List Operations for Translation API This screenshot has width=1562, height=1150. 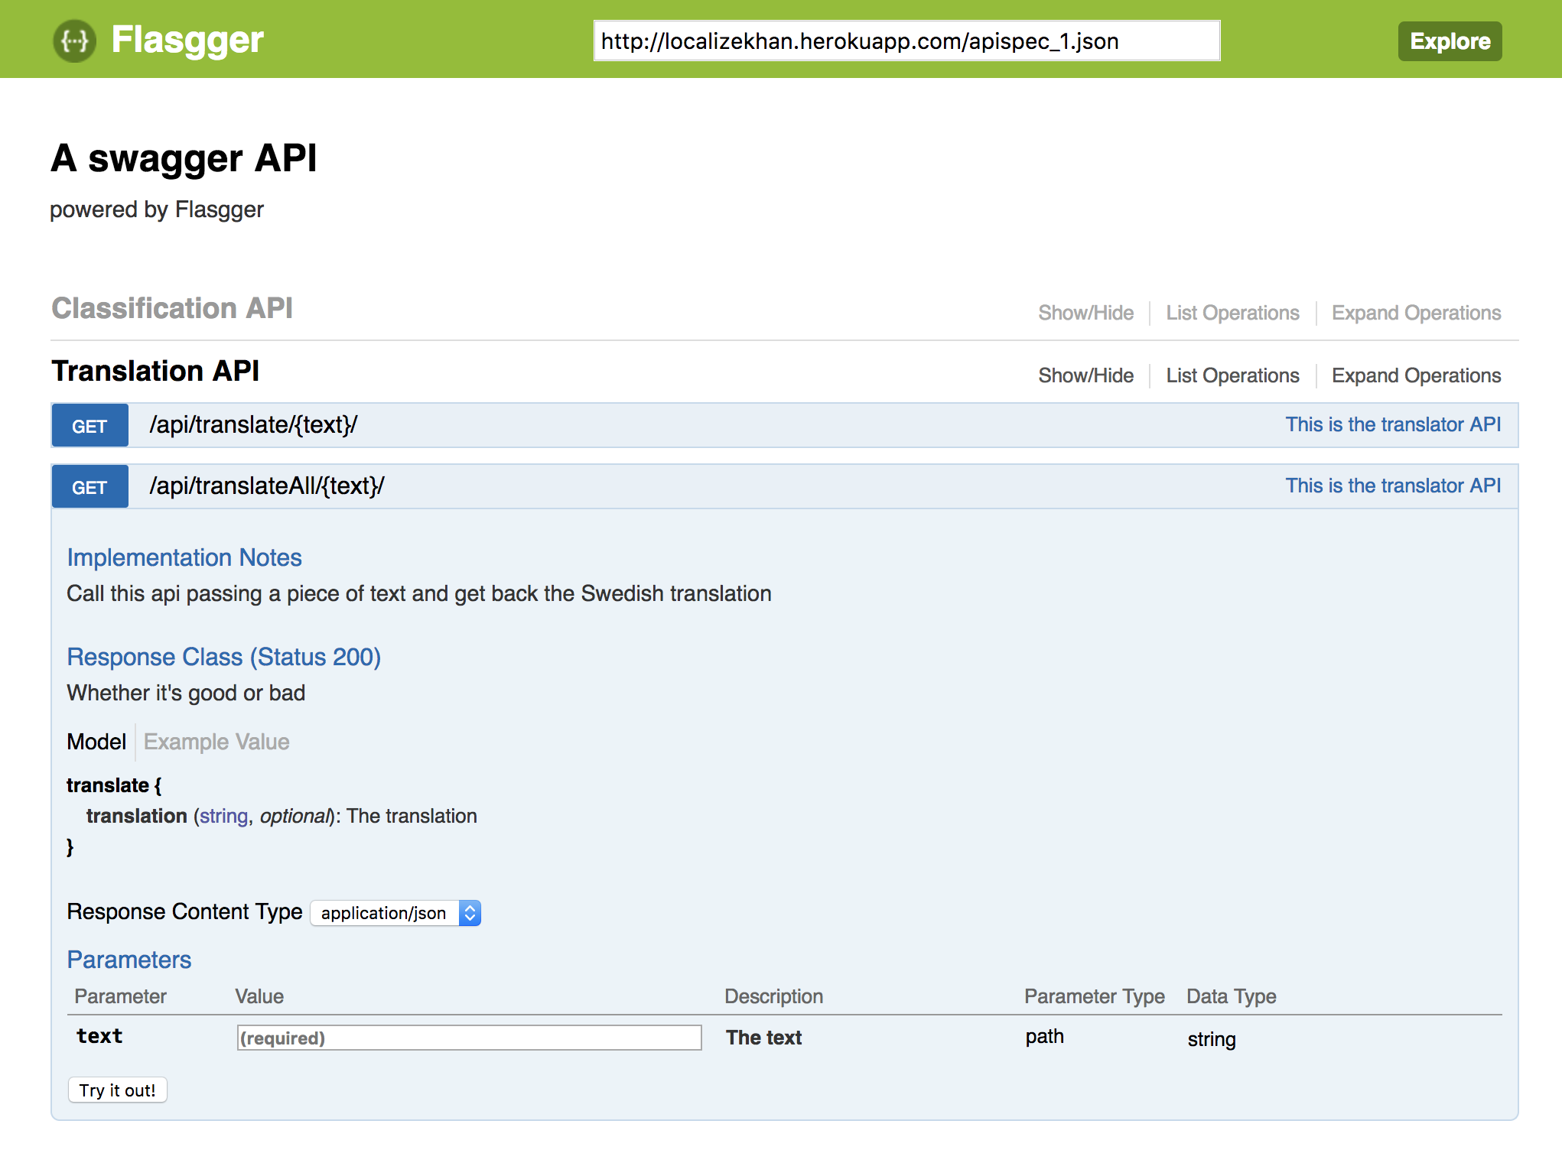coord(1232,375)
